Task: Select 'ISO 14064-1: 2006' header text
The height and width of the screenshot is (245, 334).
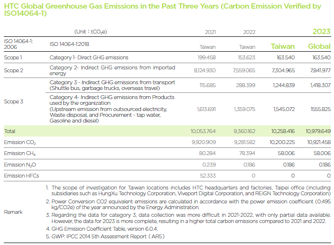Action: click(x=18, y=44)
